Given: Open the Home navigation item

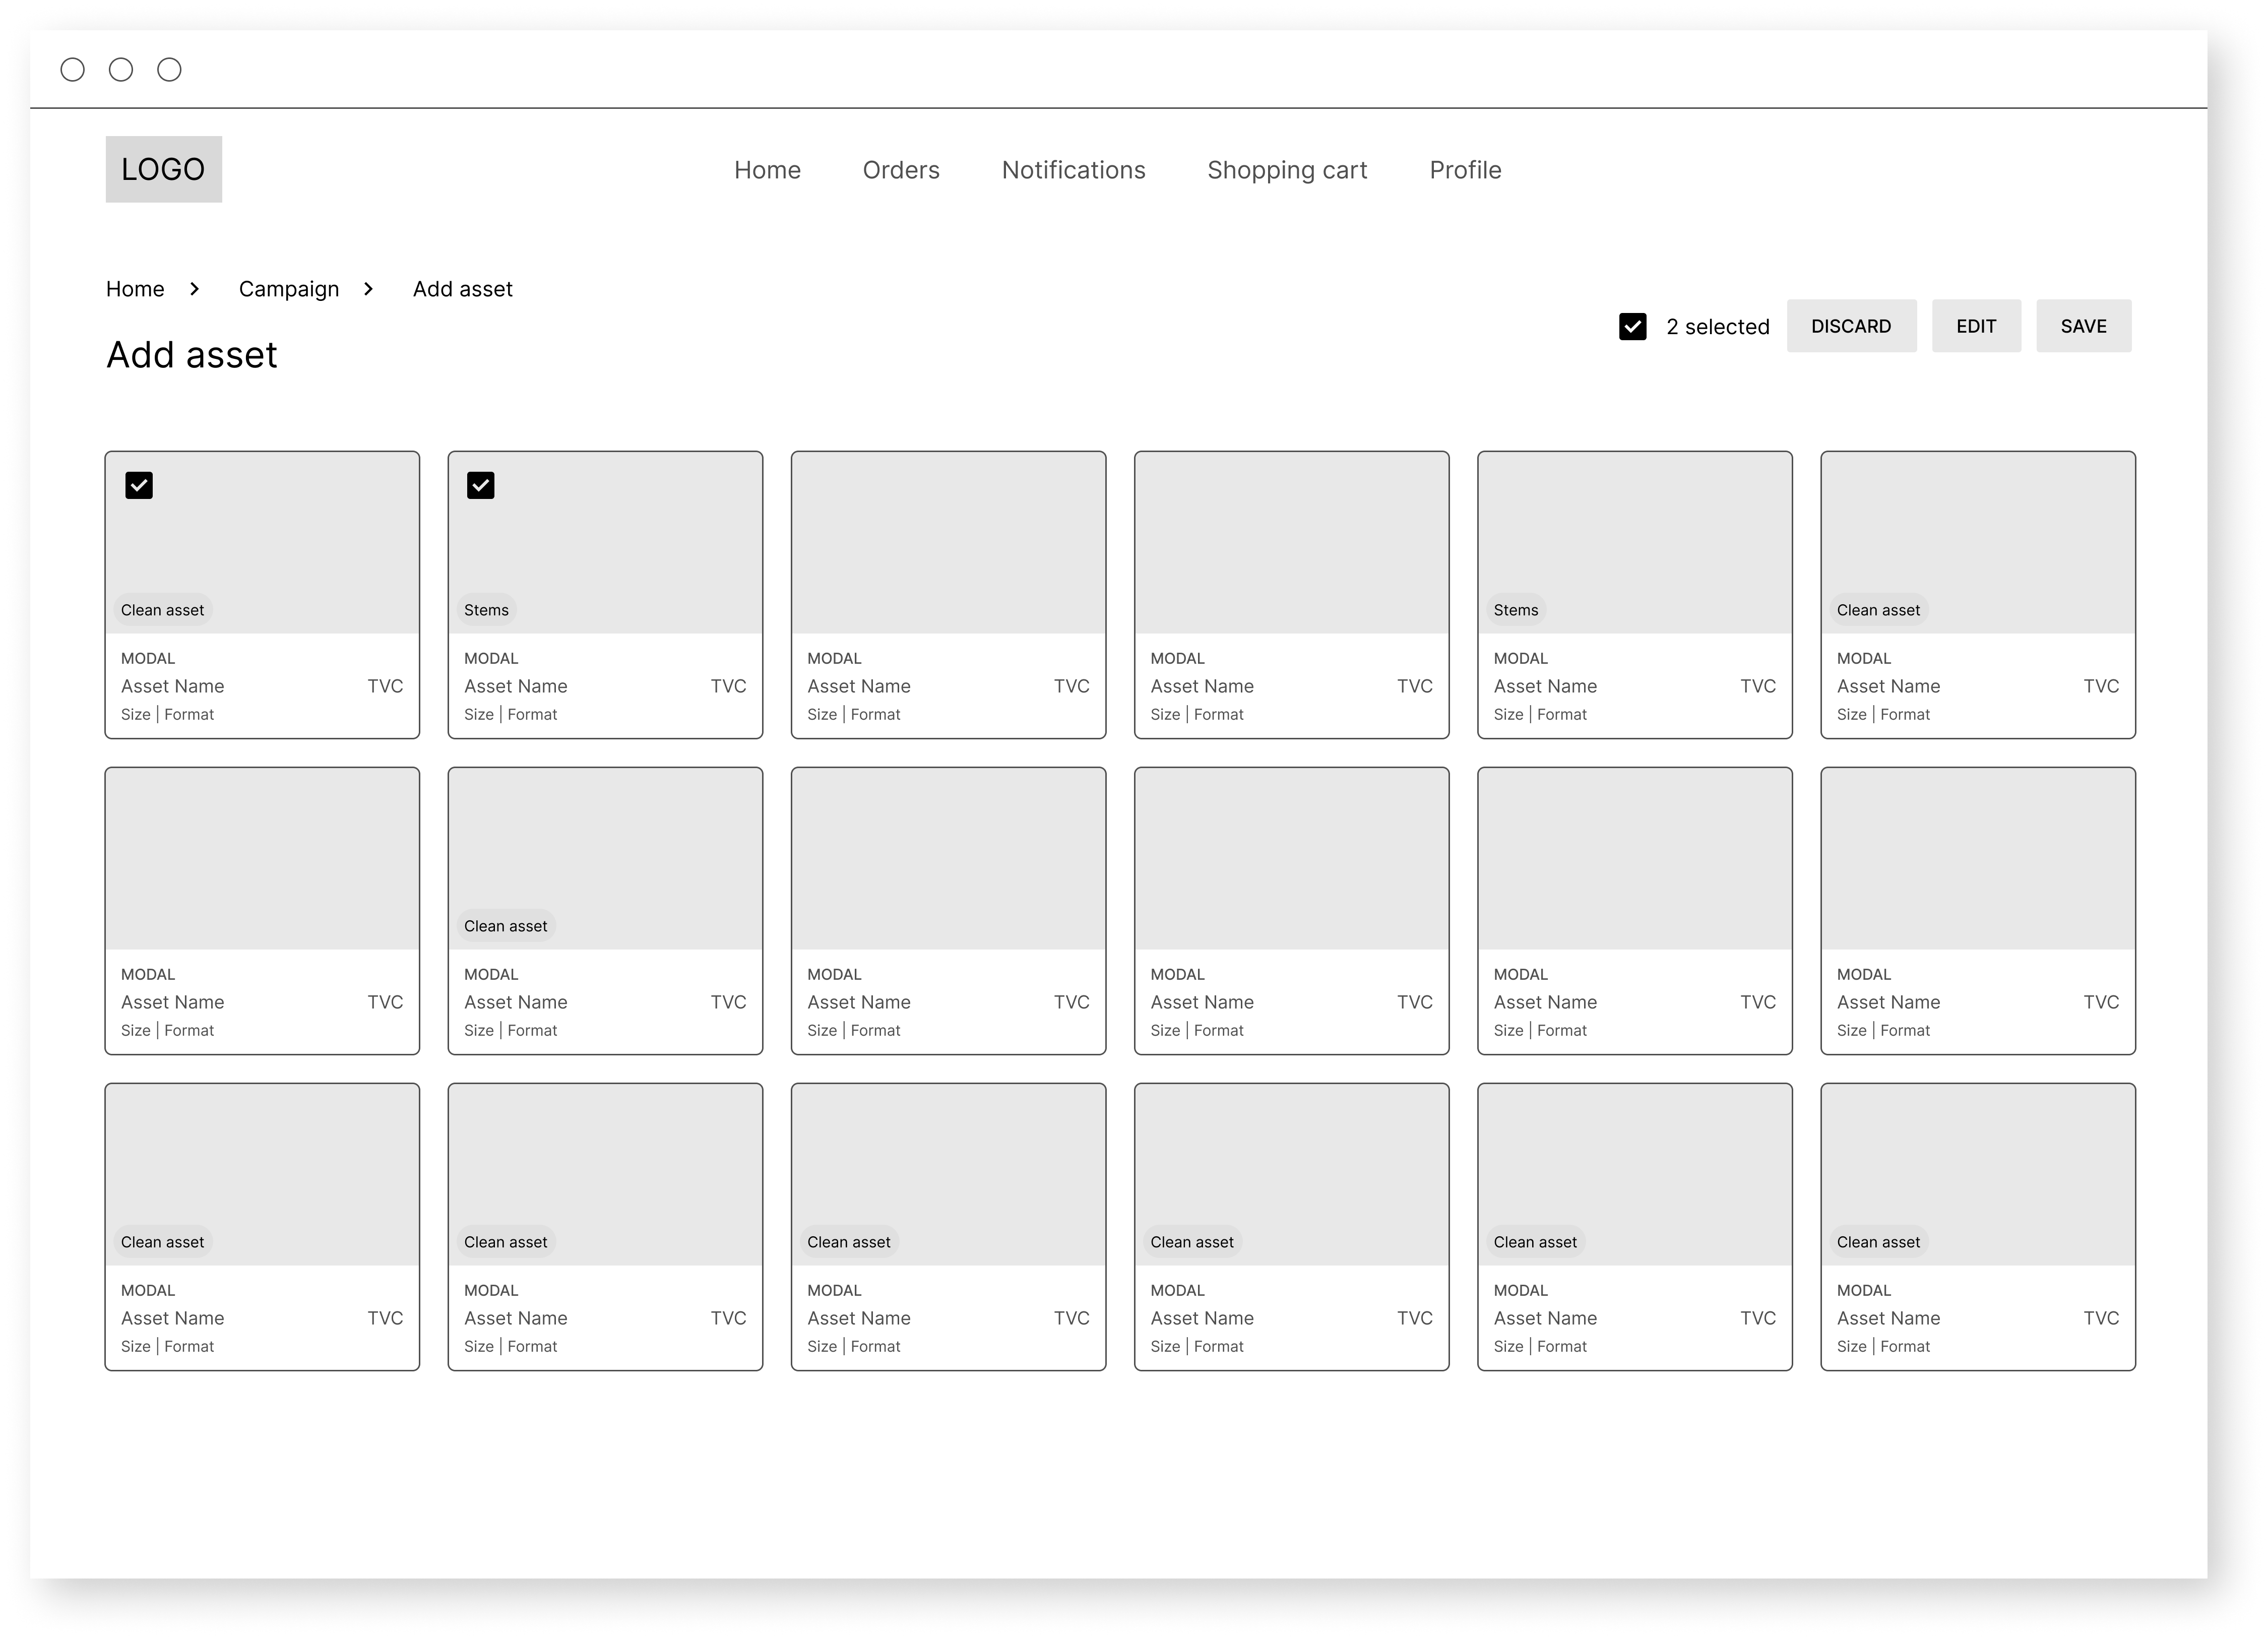Looking at the screenshot, I should [767, 170].
